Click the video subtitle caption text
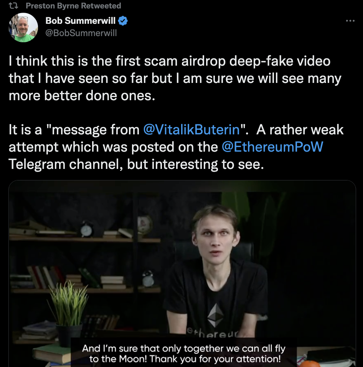The image size is (363, 367). point(184,354)
